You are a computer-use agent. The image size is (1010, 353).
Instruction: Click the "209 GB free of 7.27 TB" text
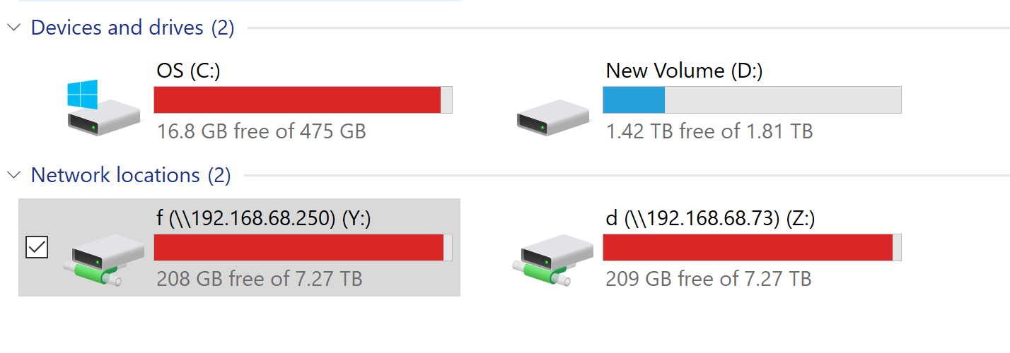pos(708,279)
